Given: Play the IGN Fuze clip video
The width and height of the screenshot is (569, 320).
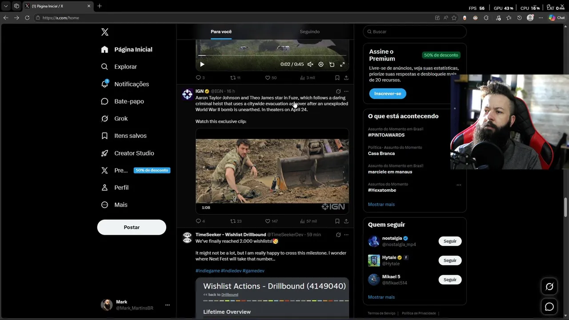Looking at the screenshot, I should [x=272, y=171].
